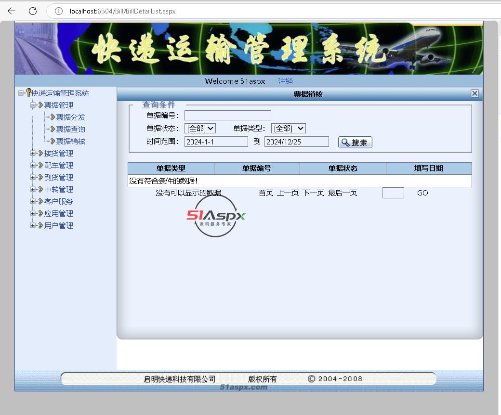Click the arrow icon beside 票据查询
Viewport: 501px width, 415px height.
point(53,130)
